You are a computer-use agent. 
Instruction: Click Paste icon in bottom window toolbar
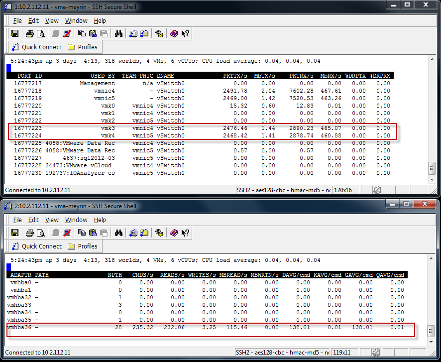click(93, 233)
